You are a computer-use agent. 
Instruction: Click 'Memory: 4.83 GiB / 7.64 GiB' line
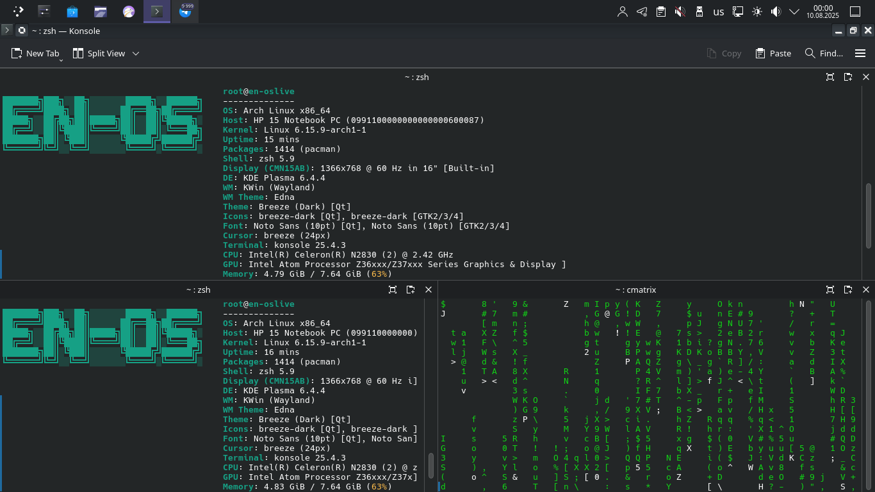(x=306, y=487)
